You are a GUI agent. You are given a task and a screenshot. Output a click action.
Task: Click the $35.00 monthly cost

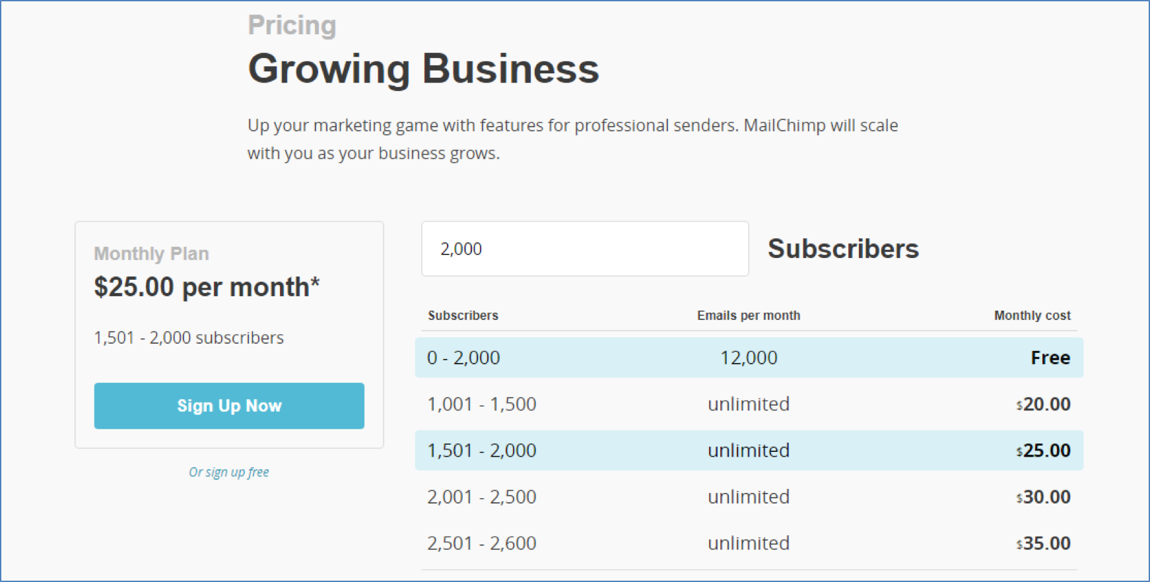tap(1044, 543)
